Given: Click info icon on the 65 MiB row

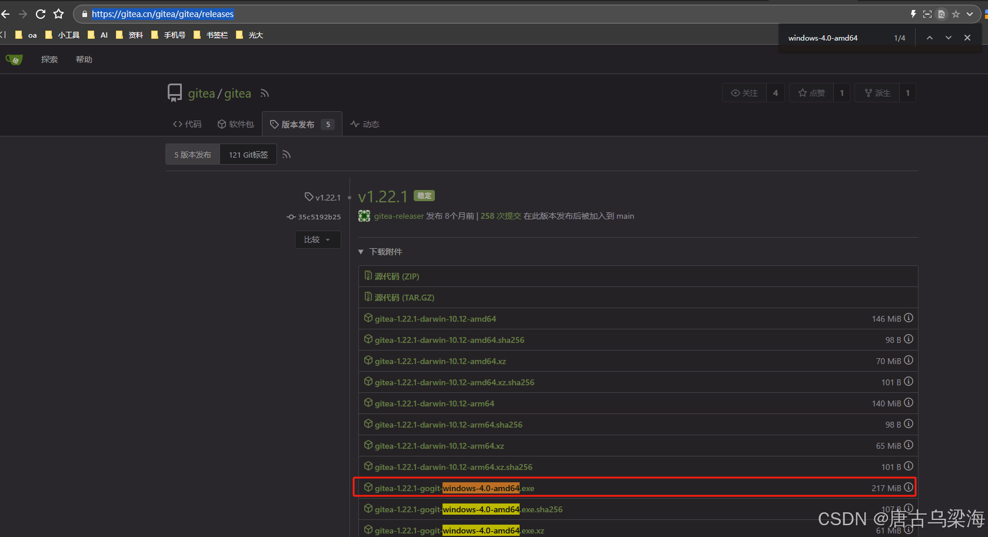Looking at the screenshot, I should [909, 445].
